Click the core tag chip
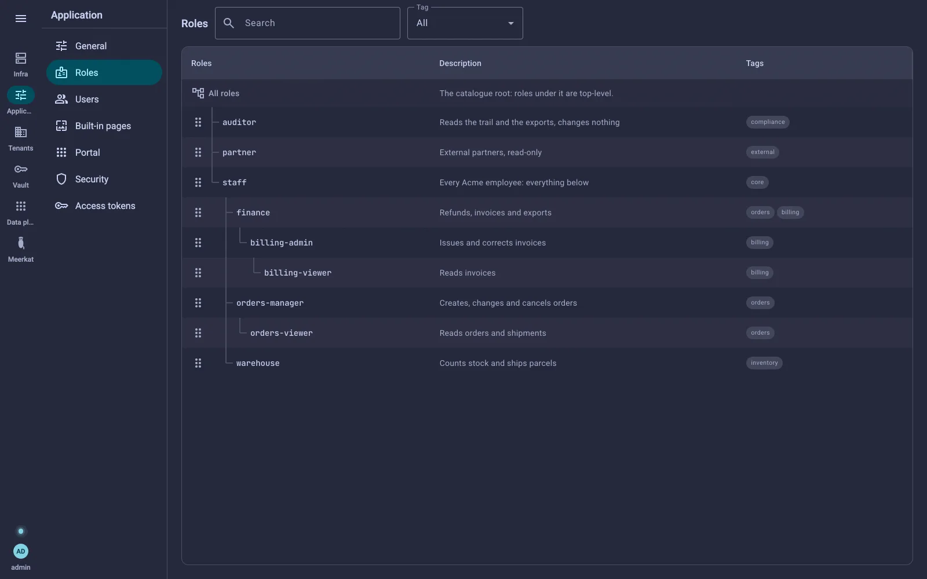 coord(757,182)
